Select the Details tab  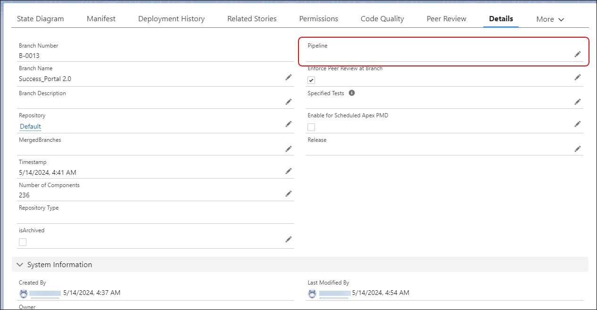(x=501, y=19)
